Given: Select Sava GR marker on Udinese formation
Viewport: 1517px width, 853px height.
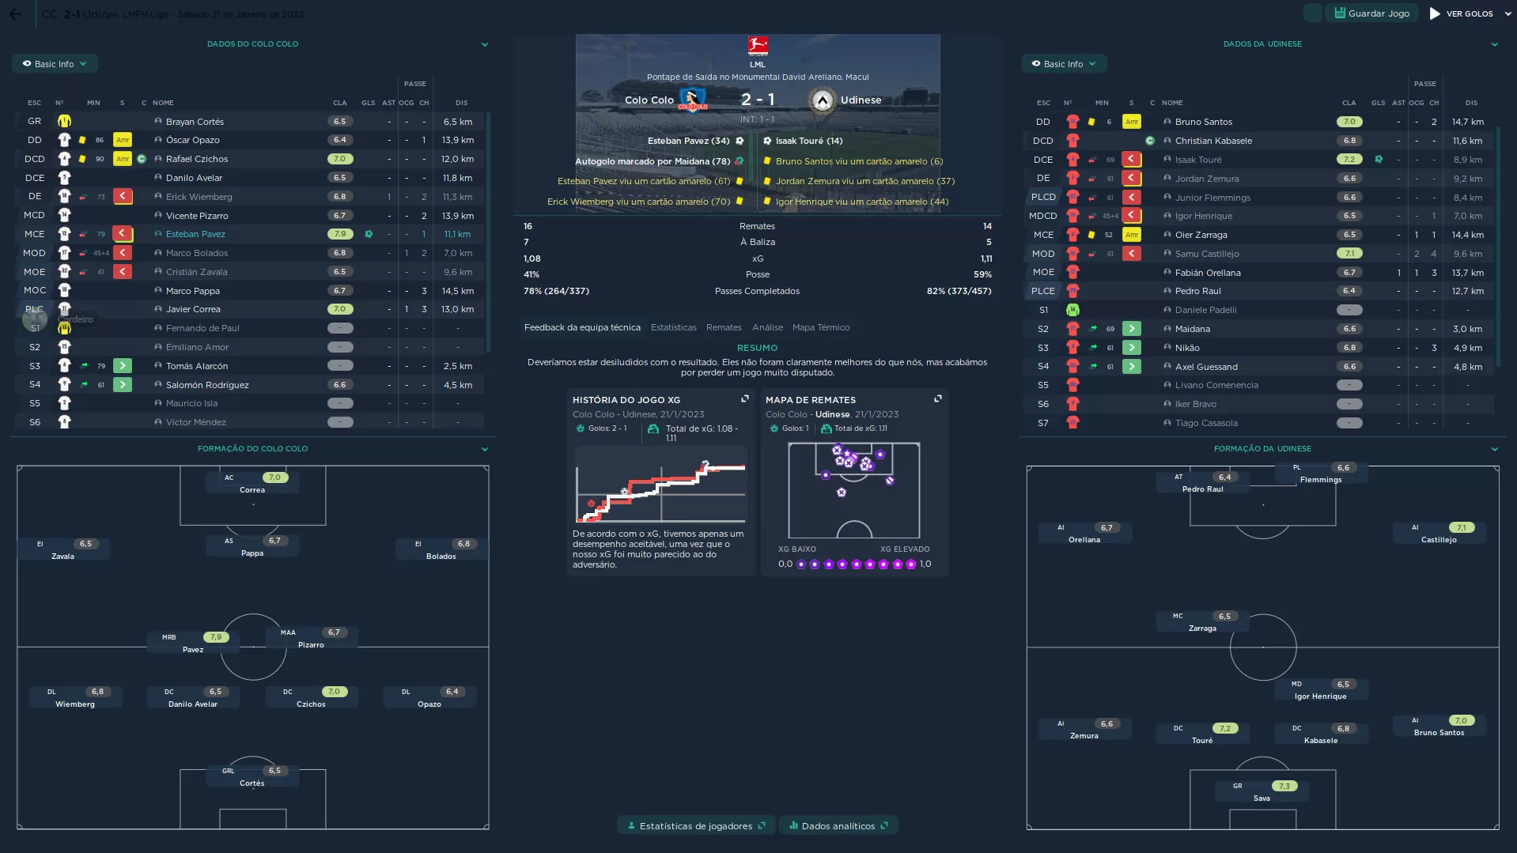Looking at the screenshot, I should point(1262,792).
